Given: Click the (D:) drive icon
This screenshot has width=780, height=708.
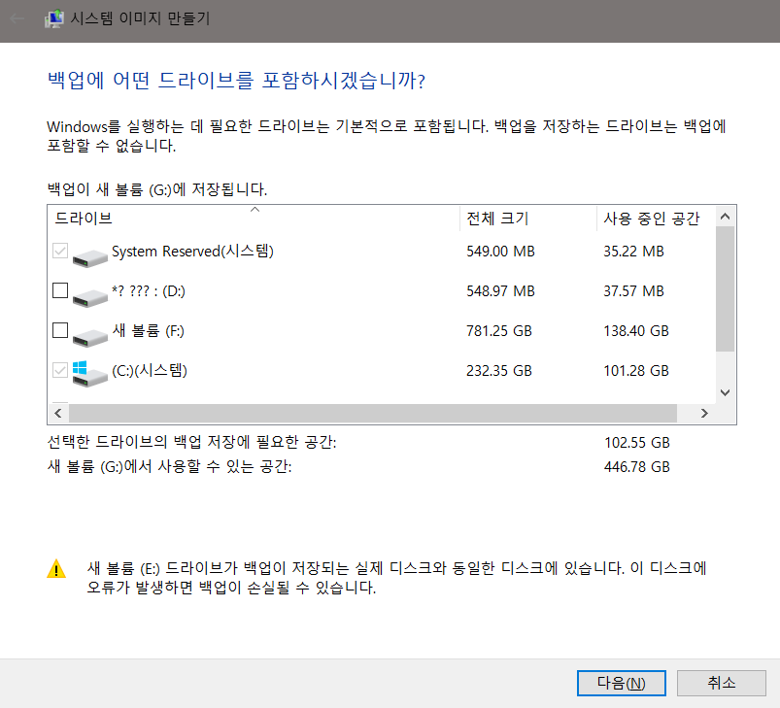Looking at the screenshot, I should (x=90, y=297).
